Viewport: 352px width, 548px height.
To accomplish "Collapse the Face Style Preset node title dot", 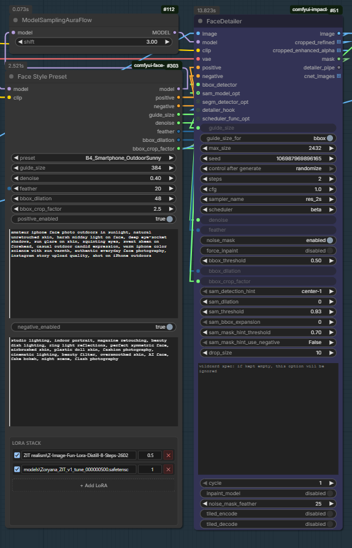I will [x=12, y=77].
